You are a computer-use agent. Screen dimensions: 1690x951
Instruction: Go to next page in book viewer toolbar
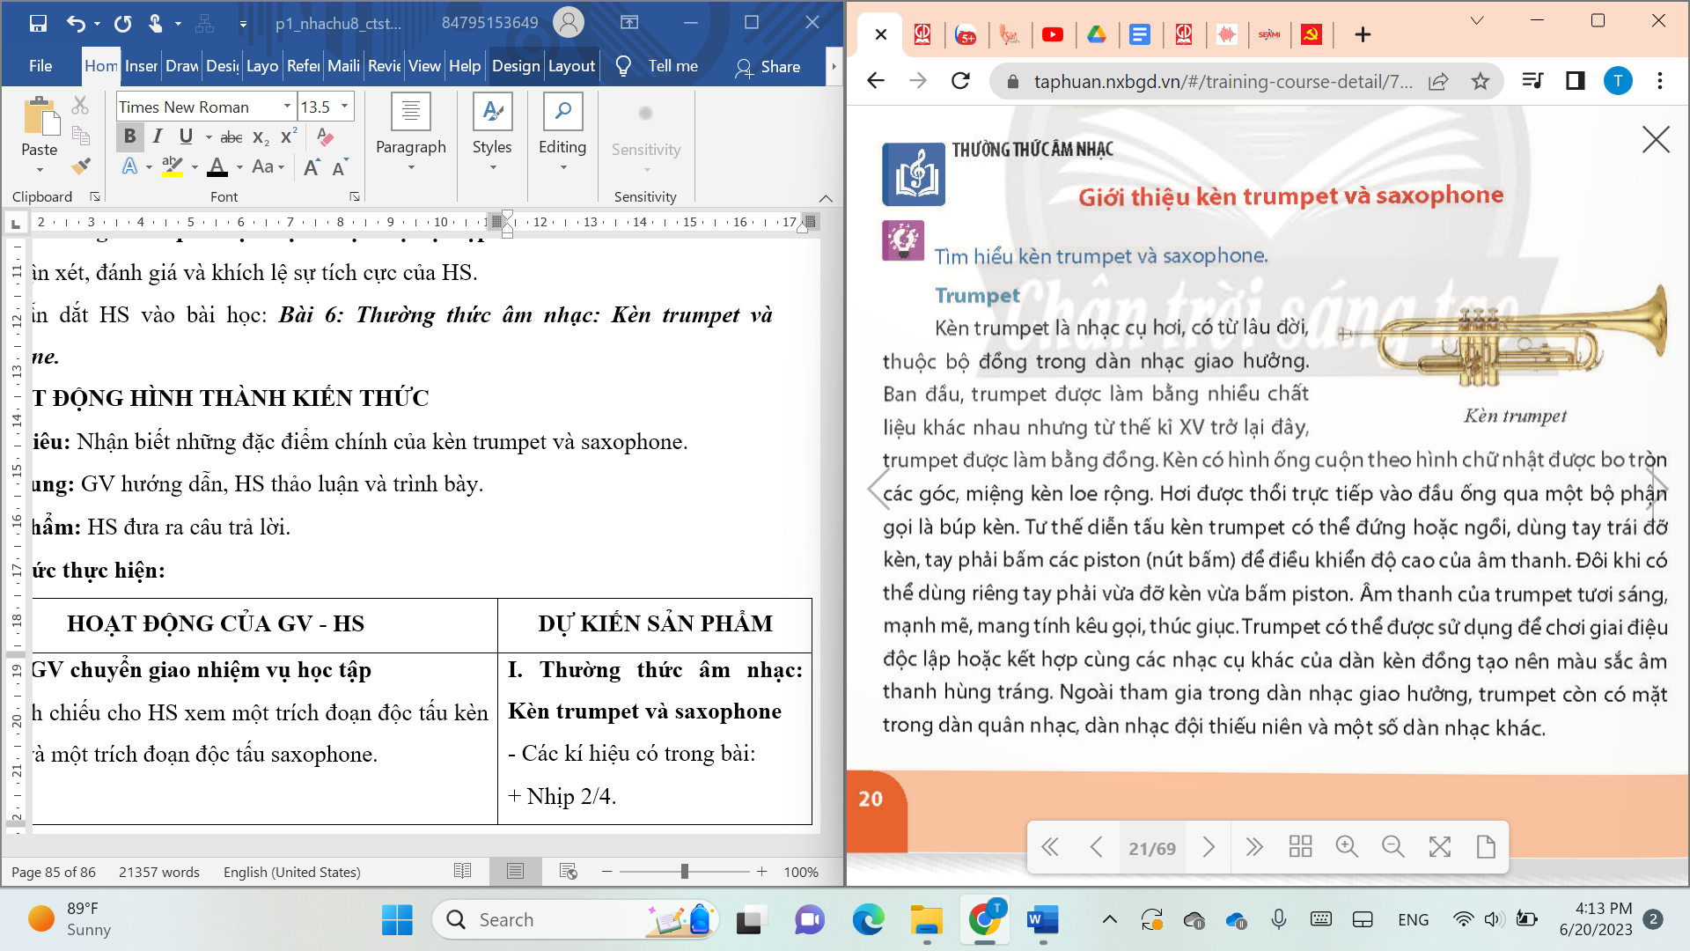(x=1209, y=847)
